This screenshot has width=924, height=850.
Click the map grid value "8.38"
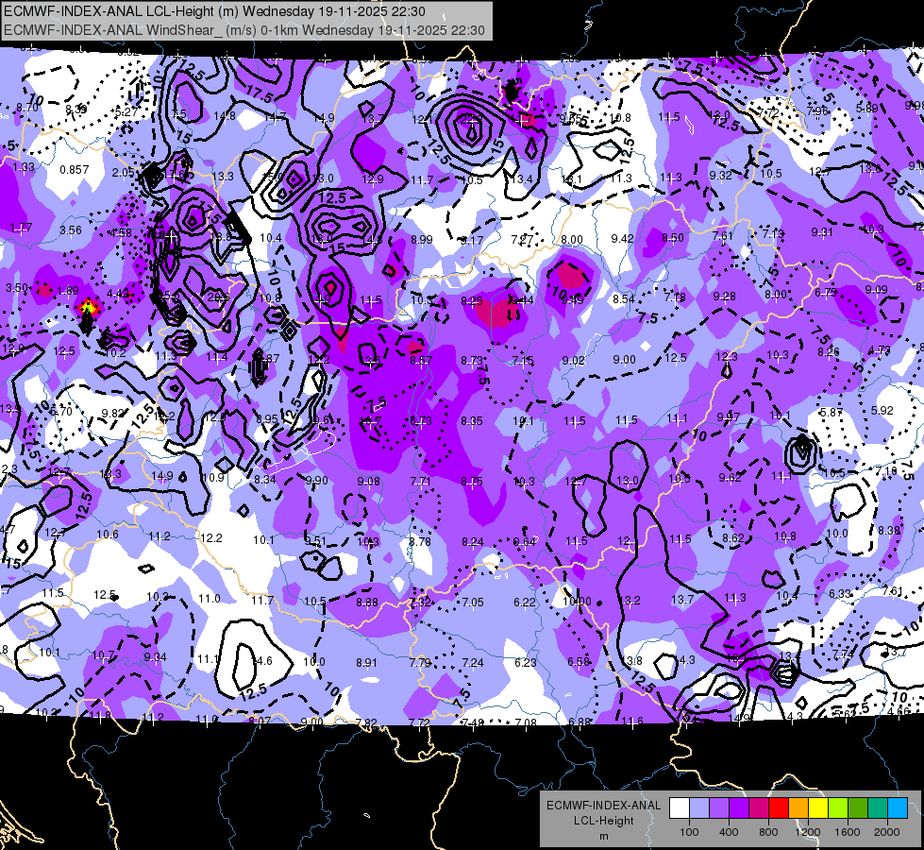pos(889,530)
